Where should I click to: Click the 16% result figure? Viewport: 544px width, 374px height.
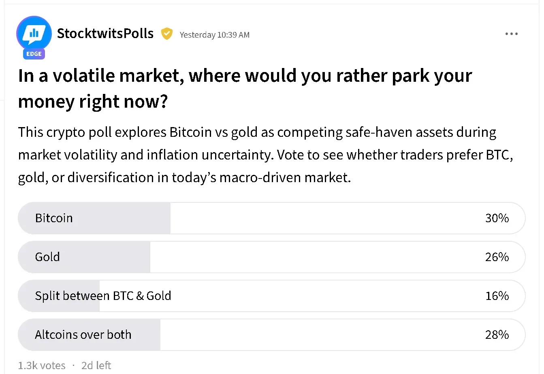tap(497, 296)
